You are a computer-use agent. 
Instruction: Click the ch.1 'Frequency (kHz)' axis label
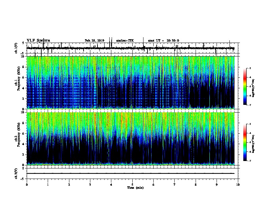(19, 79)
